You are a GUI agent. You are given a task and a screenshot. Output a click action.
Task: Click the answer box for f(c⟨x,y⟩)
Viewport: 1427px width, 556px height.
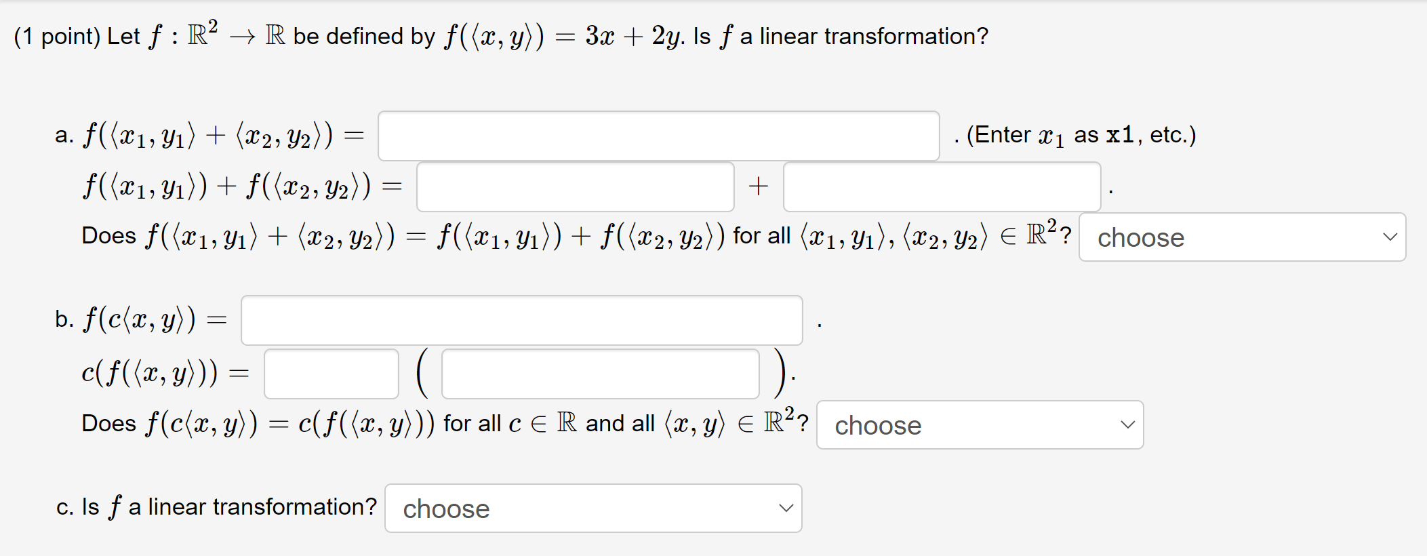pyautogui.click(x=521, y=320)
